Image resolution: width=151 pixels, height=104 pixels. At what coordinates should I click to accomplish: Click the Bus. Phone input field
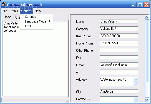[119, 36]
